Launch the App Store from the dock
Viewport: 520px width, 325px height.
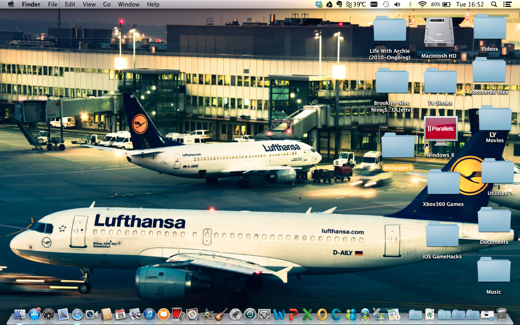point(34,314)
